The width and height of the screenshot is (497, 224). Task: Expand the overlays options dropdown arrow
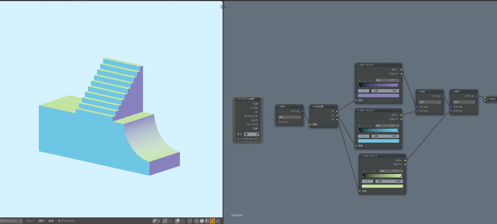point(183,221)
